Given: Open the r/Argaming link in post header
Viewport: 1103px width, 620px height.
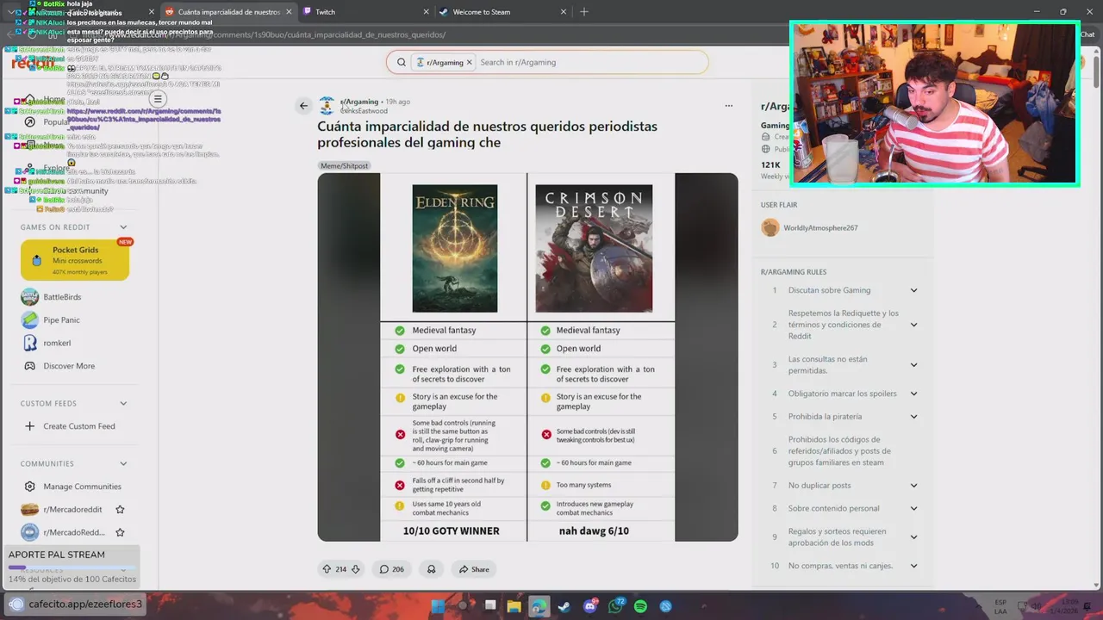Looking at the screenshot, I should [x=359, y=102].
